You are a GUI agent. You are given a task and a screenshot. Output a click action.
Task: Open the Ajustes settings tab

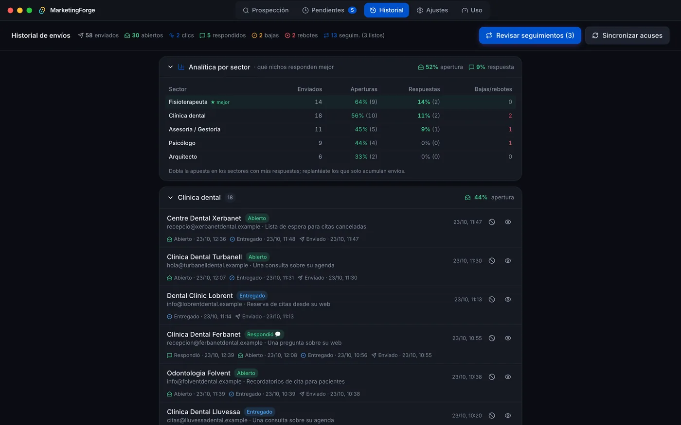(x=432, y=10)
